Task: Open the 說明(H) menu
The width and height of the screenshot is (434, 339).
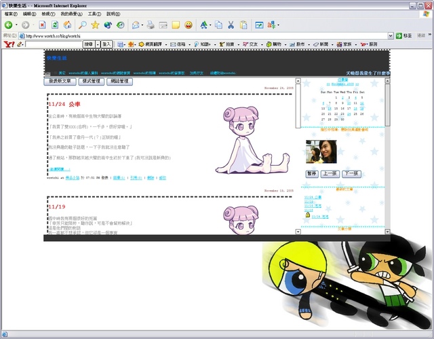Action: (113, 14)
